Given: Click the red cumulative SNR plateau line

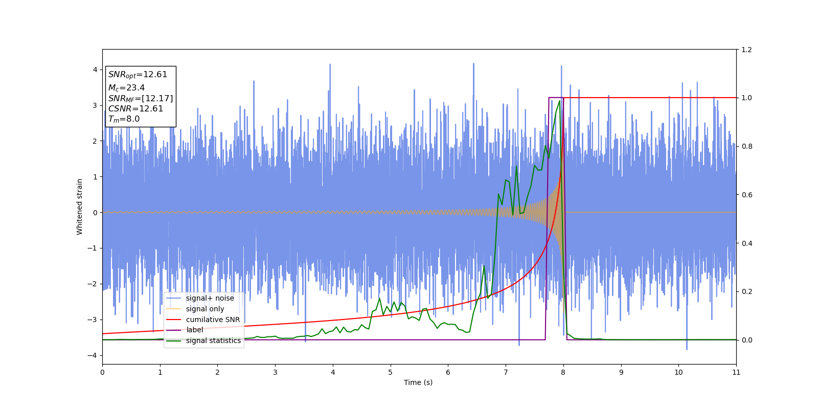Looking at the screenshot, I should pyautogui.click(x=650, y=98).
